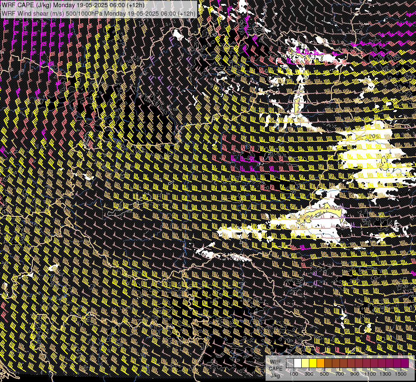416x382 pixels.
Task: Select the rightmost purple legend swatch
Action: tap(405, 363)
